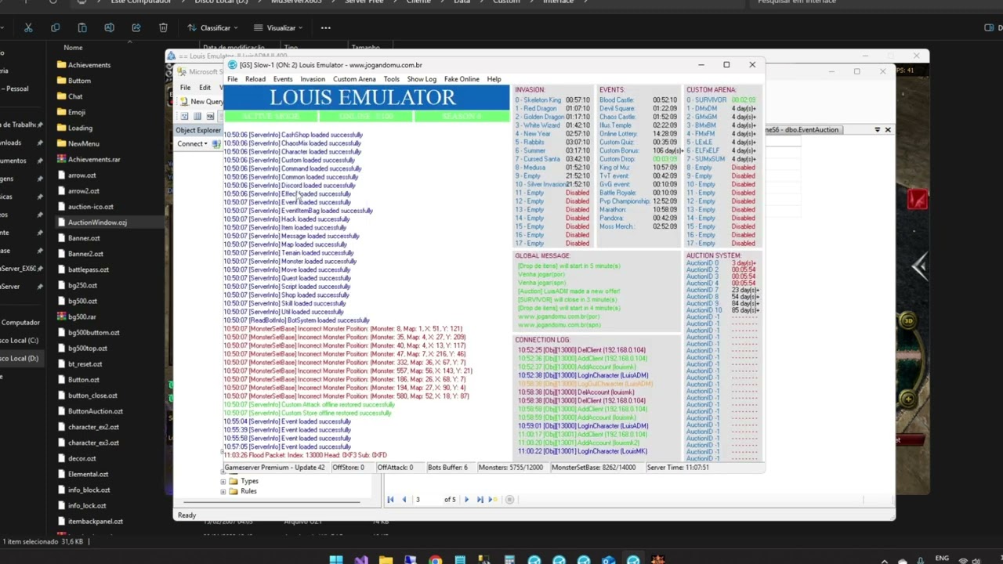
Task: Click the Rename icon in Explorer toolbar
Action: pyautogui.click(x=109, y=27)
